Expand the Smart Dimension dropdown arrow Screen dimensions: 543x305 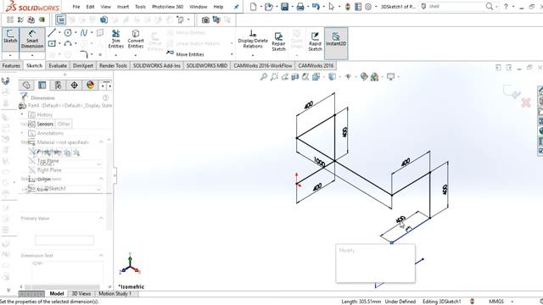point(32,55)
